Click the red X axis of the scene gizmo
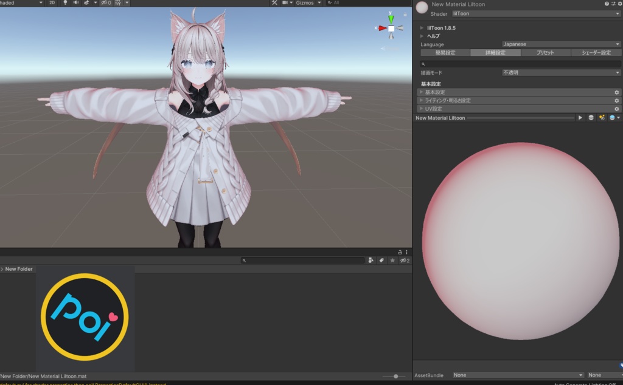Viewport: 623px width, 385px height. pos(382,28)
